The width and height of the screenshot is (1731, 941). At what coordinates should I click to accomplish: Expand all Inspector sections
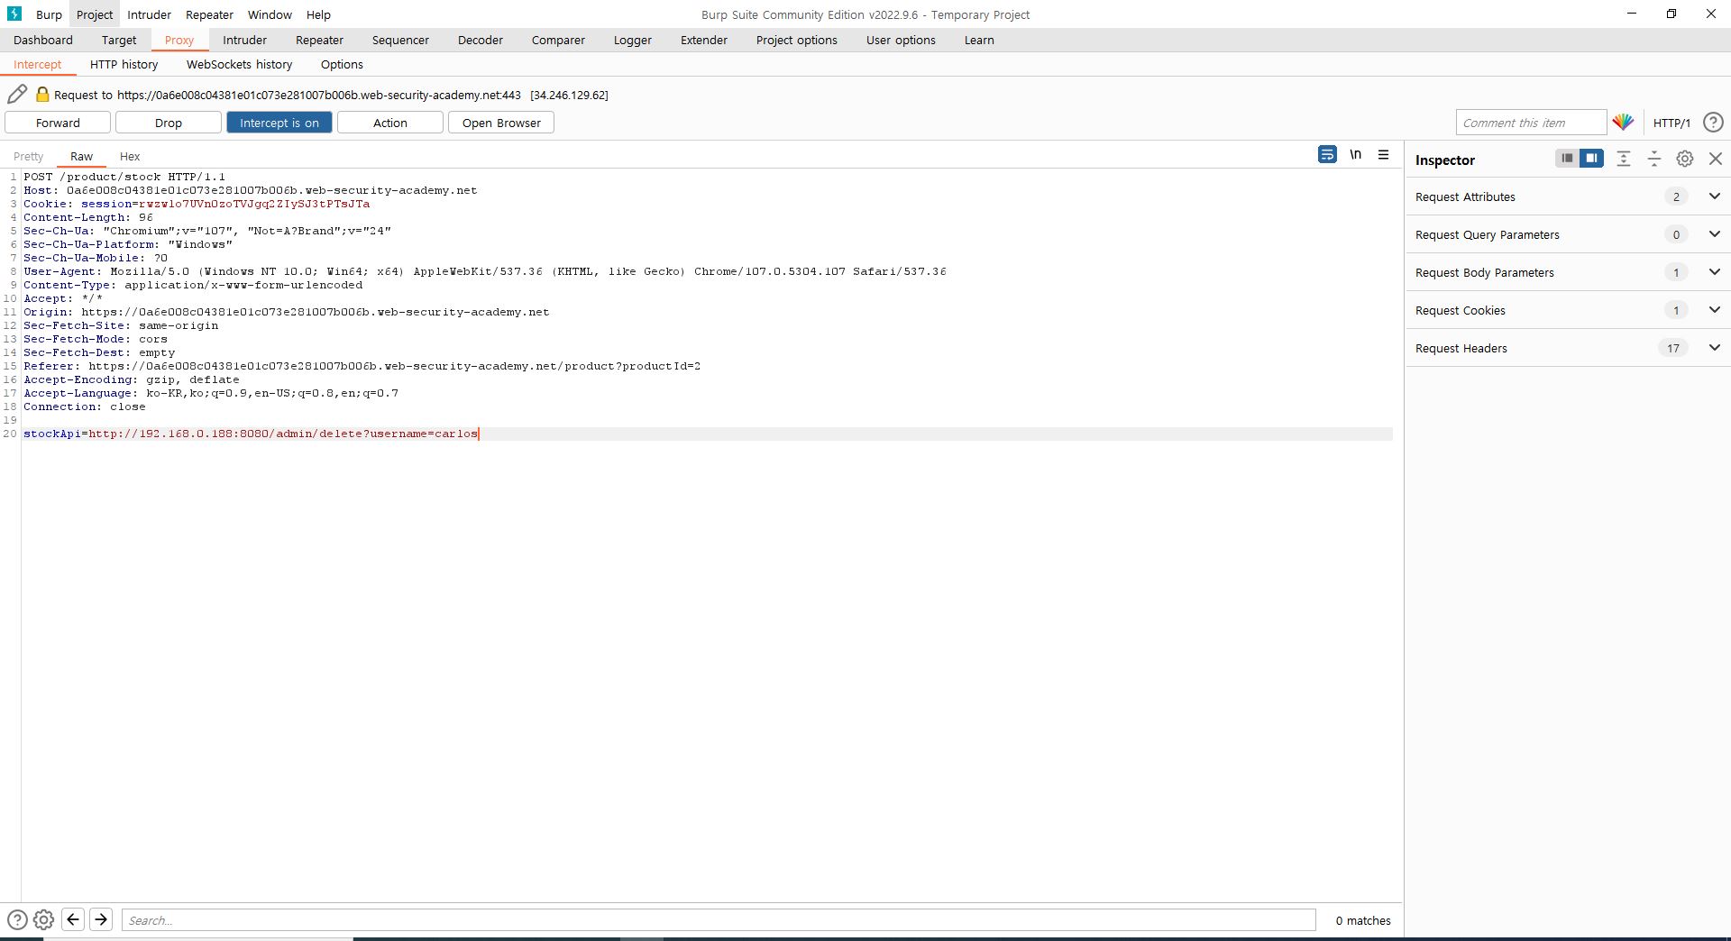1624,159
